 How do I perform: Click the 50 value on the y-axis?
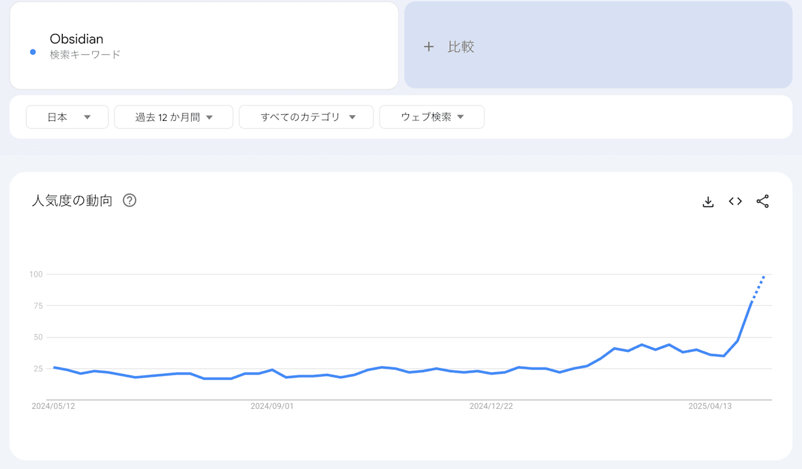[x=38, y=337]
